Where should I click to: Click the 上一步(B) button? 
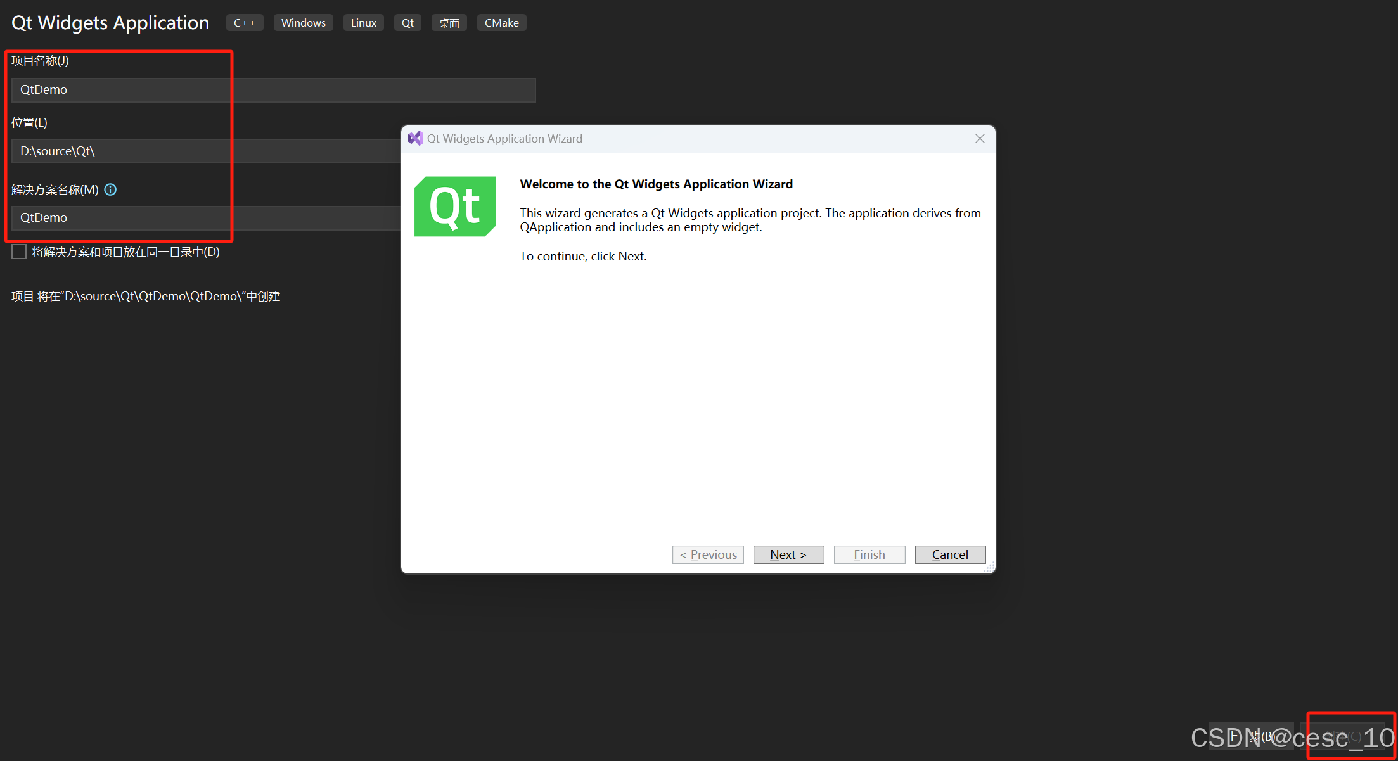pyautogui.click(x=1250, y=736)
